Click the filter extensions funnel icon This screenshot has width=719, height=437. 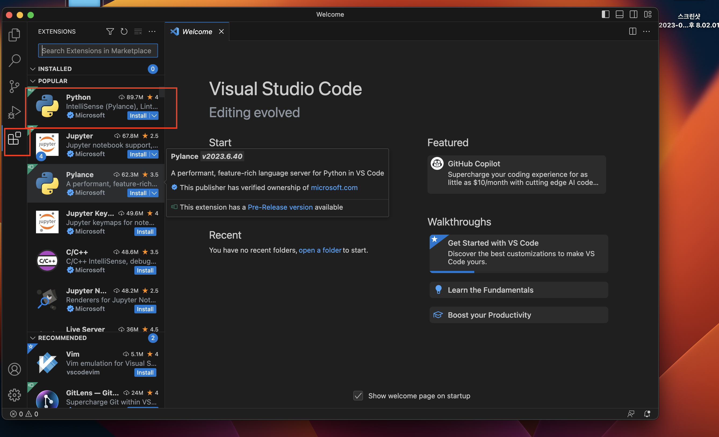click(110, 31)
